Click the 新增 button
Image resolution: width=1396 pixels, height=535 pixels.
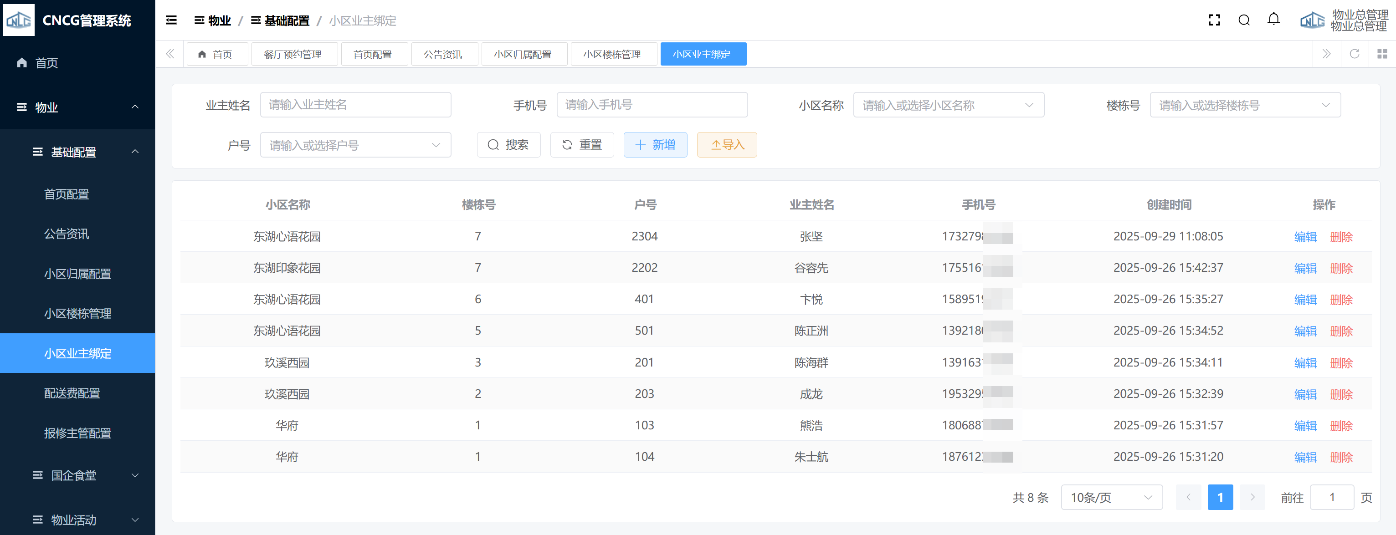[655, 145]
